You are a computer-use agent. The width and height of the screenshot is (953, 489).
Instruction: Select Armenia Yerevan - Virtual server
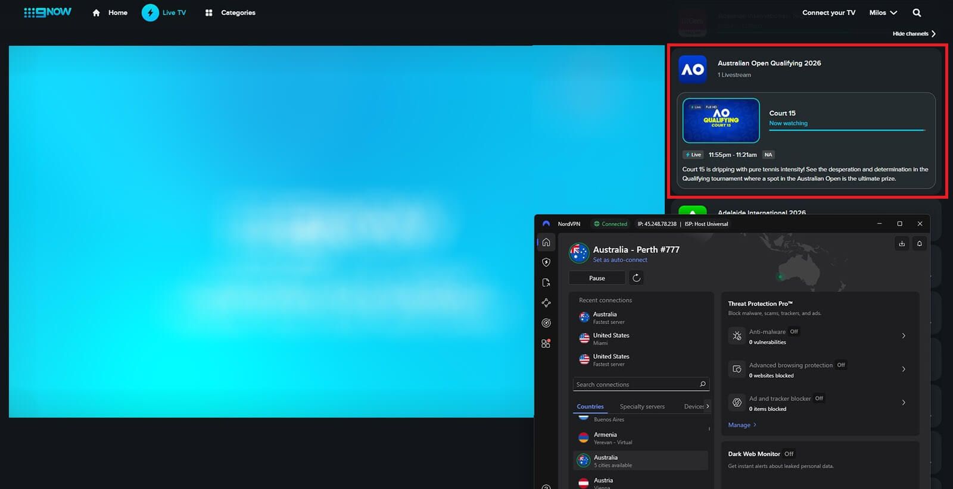(641, 438)
